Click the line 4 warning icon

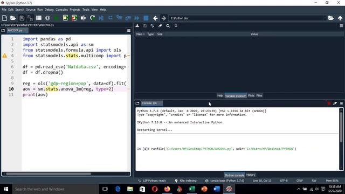[x=5, y=56]
